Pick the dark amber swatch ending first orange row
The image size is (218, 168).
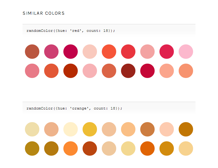[186, 129]
